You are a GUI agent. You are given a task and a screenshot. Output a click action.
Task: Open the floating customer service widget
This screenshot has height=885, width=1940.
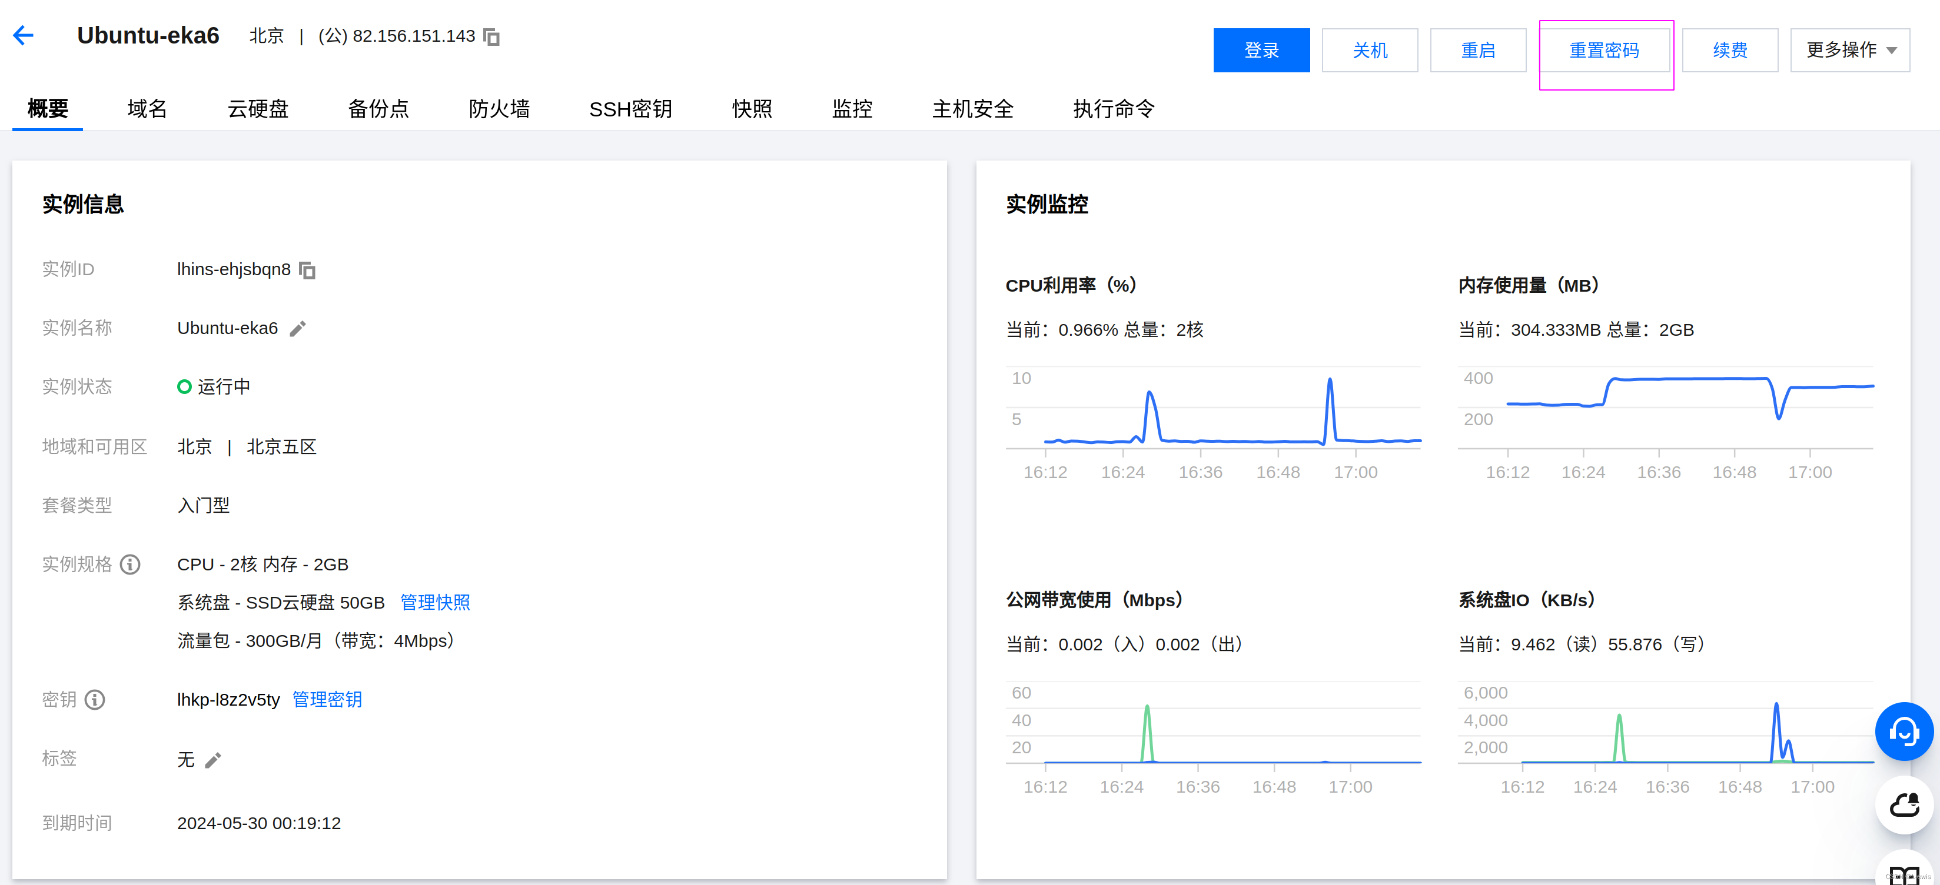pos(1905,731)
